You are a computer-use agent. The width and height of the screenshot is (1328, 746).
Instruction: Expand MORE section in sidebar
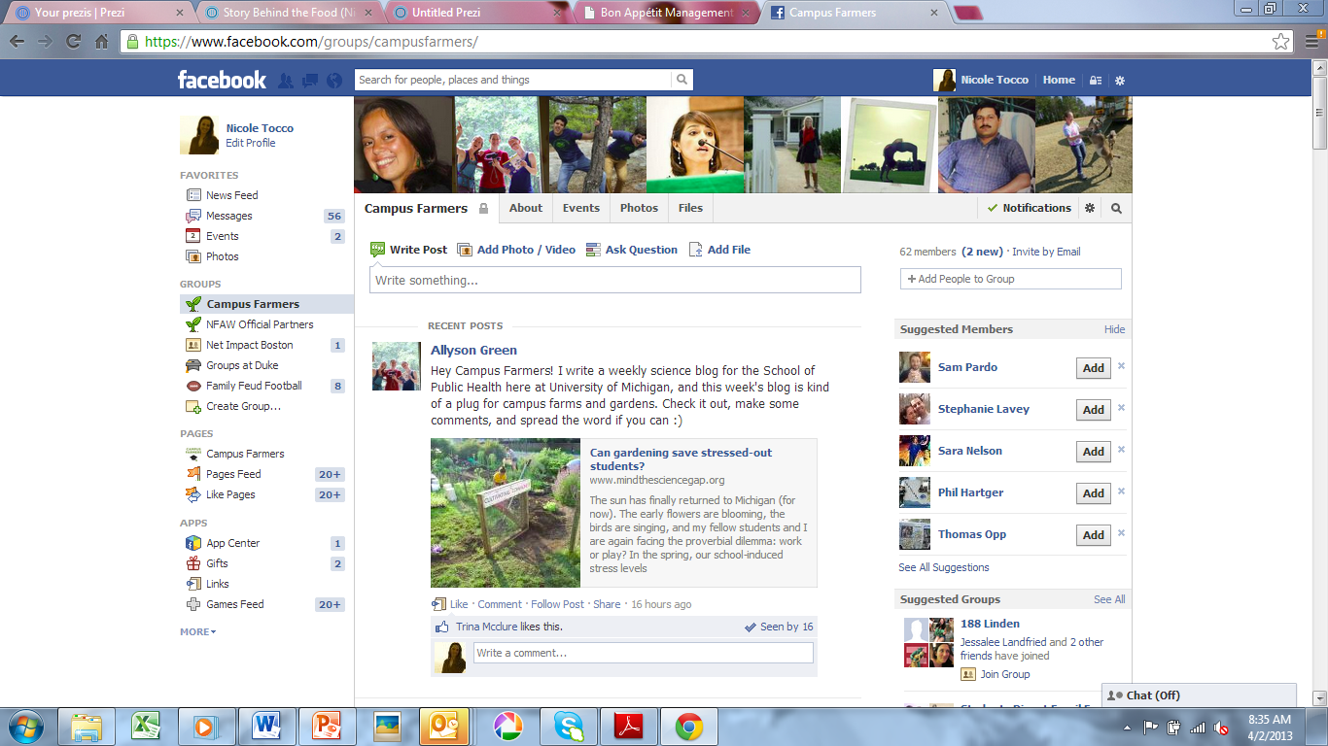click(197, 631)
